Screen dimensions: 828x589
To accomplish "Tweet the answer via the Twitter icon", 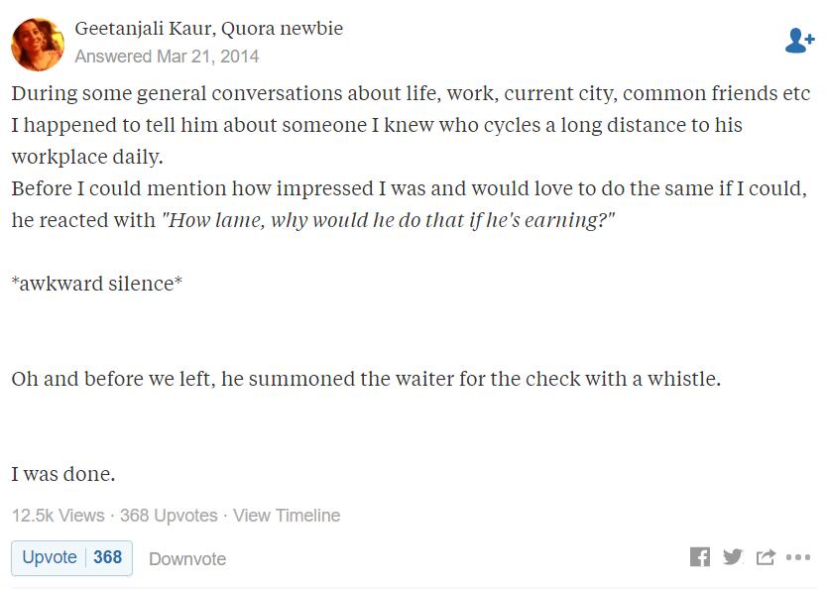I will pos(733,557).
